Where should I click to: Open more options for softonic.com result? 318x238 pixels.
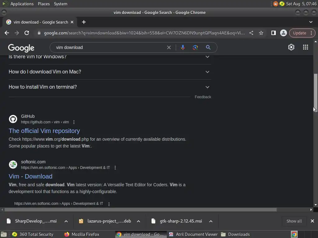[115, 168]
